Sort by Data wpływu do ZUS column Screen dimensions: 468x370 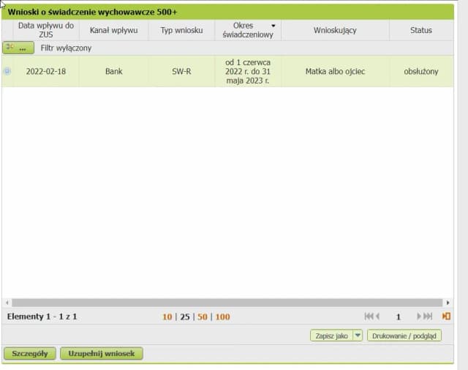45,30
